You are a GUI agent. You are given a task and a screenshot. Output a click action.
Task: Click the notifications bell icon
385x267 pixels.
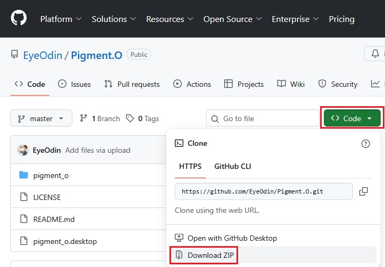[x=375, y=54]
